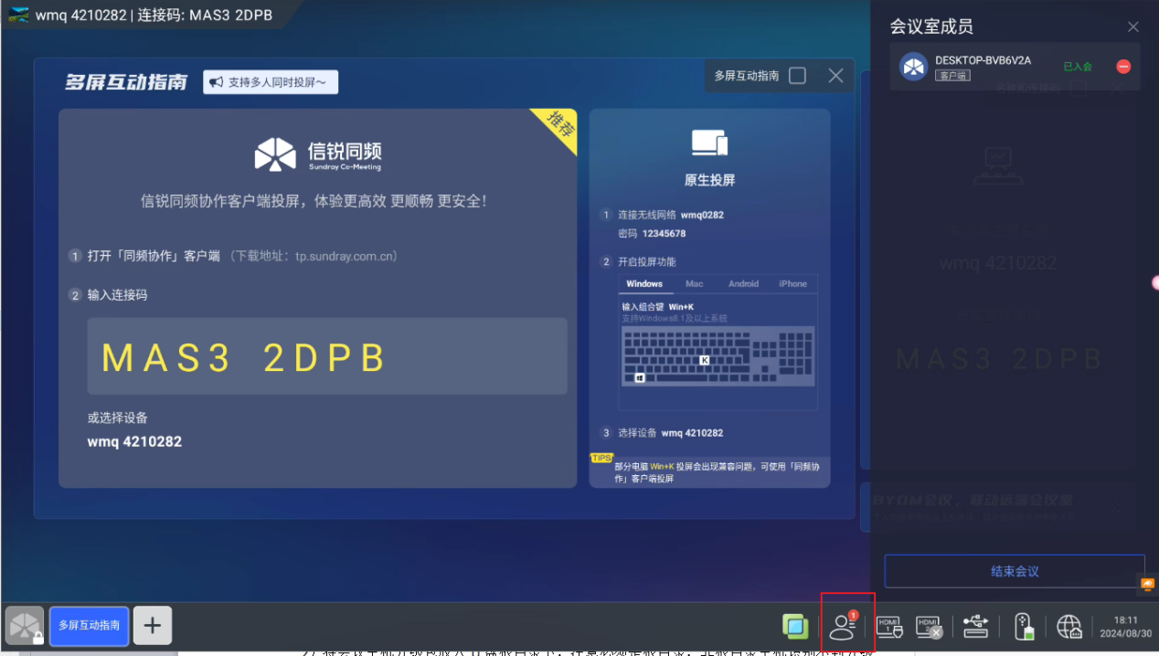Click the DESKTOP-BVB6V2A member entry
The image size is (1159, 656).
[x=1015, y=67]
